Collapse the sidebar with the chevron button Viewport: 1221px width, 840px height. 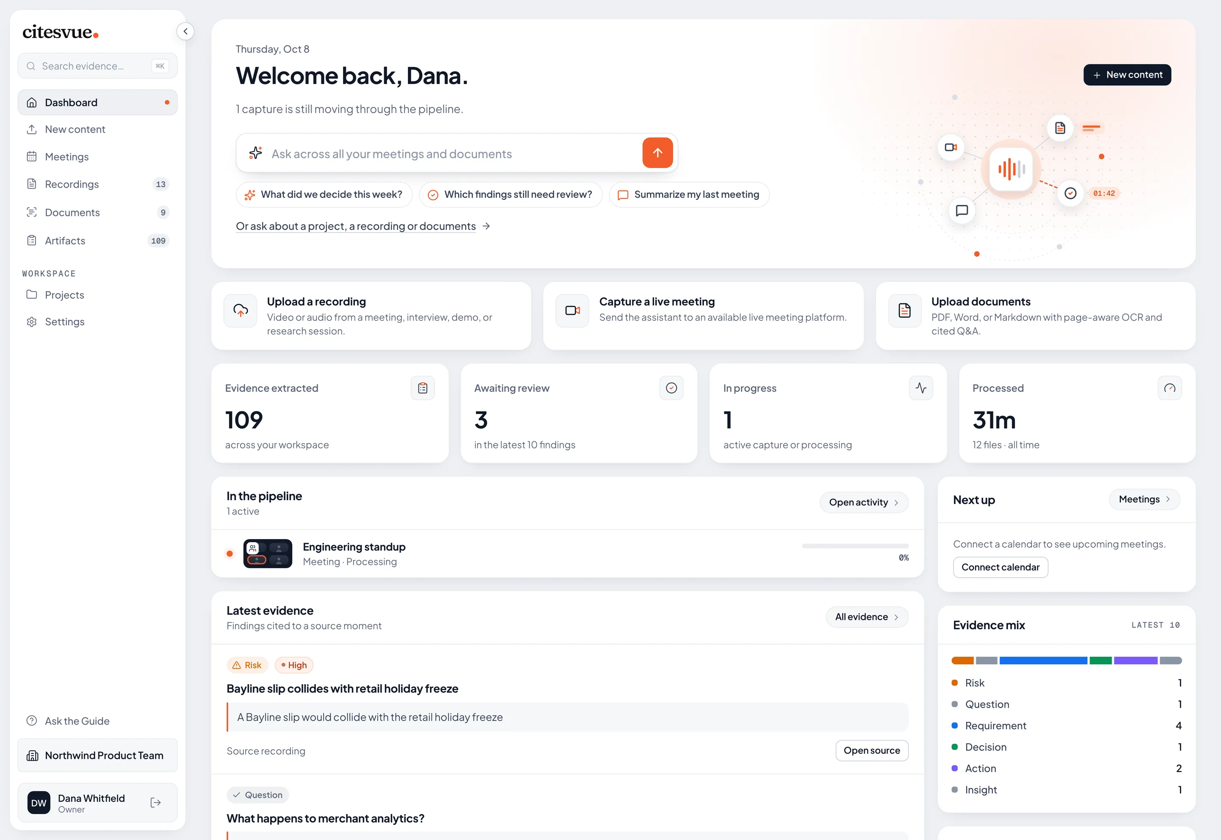[x=185, y=31]
